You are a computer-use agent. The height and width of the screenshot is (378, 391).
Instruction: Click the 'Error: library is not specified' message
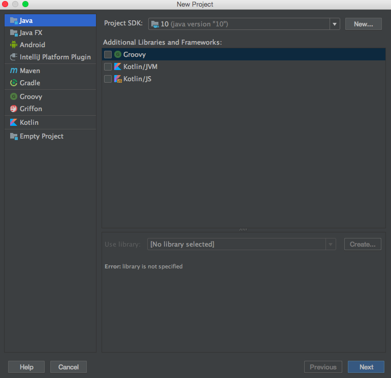pyautogui.click(x=144, y=266)
